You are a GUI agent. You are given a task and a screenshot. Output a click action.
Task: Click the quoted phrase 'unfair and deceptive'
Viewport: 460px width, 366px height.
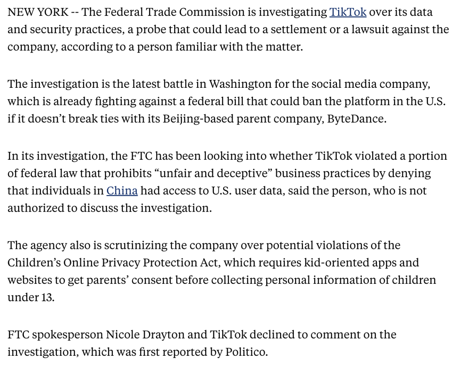(x=213, y=173)
